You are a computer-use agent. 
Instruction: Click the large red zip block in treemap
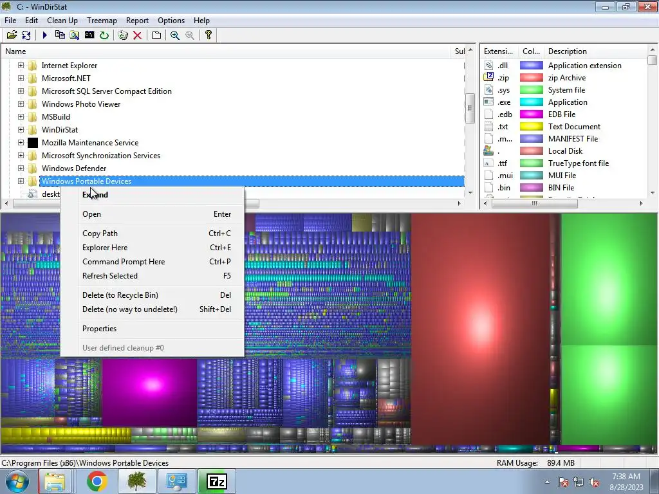tap(480, 327)
